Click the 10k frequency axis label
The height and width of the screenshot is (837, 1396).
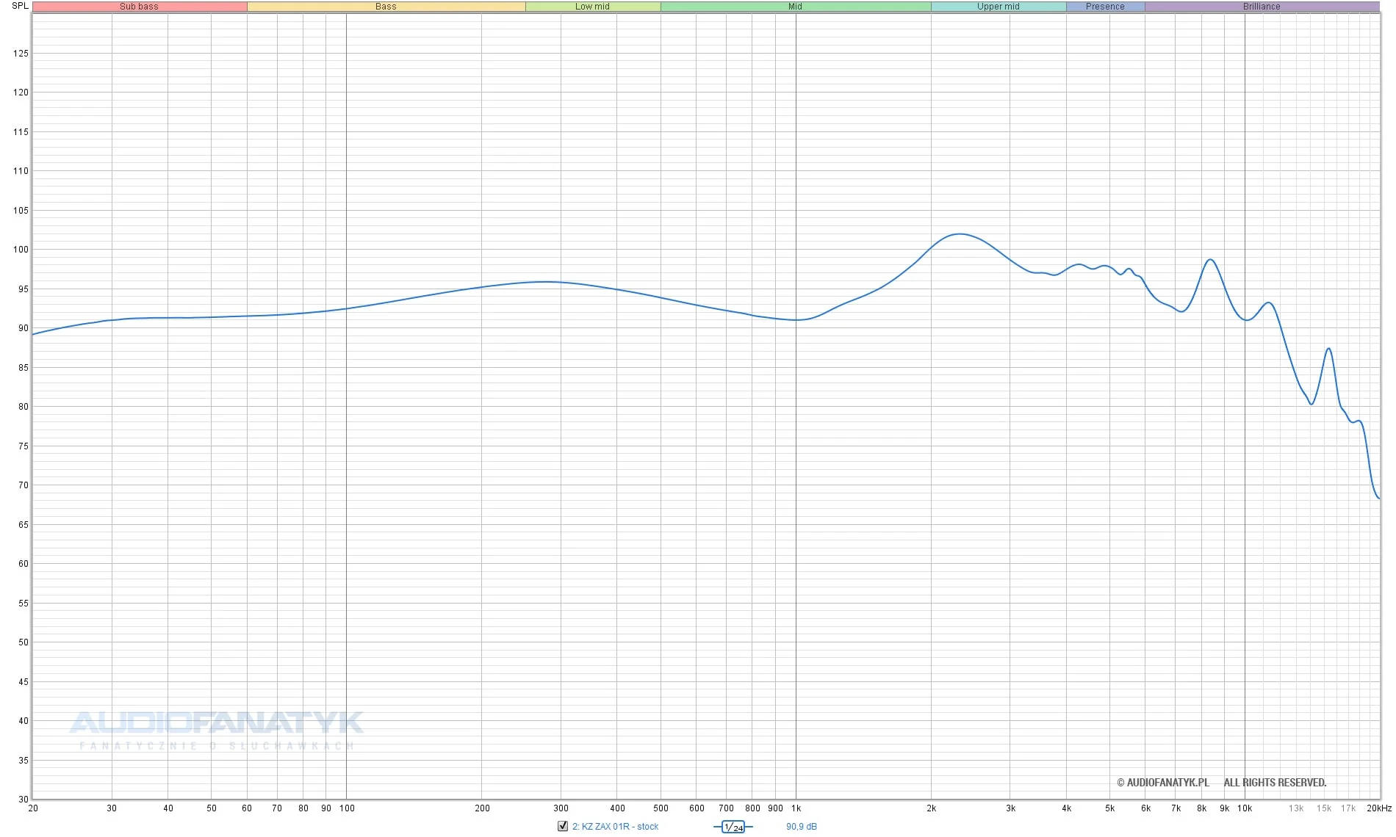click(1245, 808)
